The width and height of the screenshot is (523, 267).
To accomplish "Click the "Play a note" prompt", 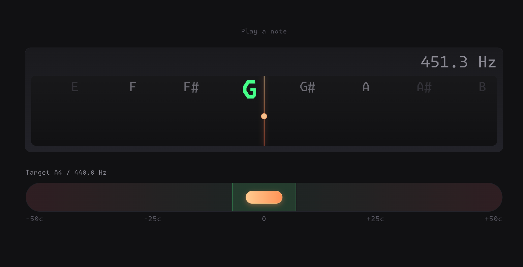I will 264,31.
